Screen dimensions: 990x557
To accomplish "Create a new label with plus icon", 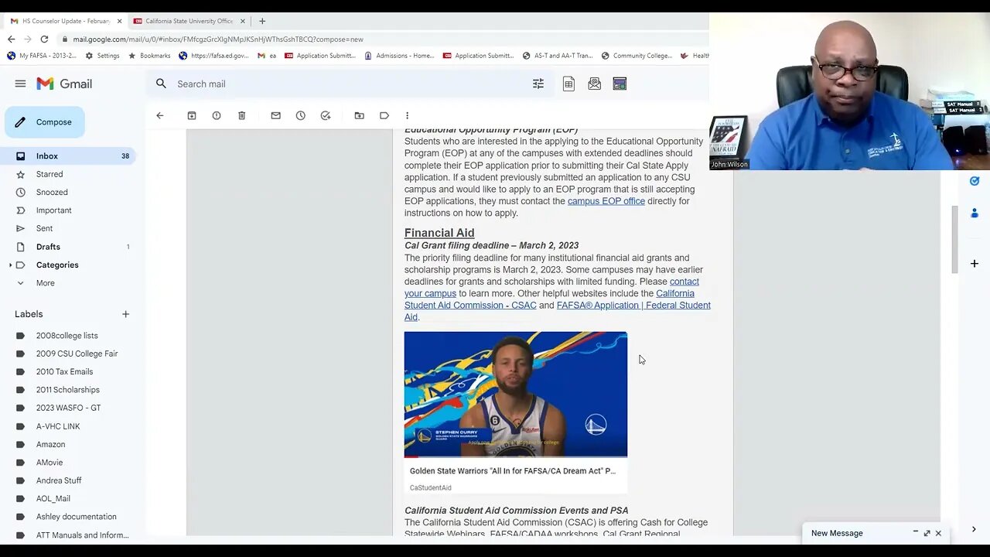I will (125, 314).
